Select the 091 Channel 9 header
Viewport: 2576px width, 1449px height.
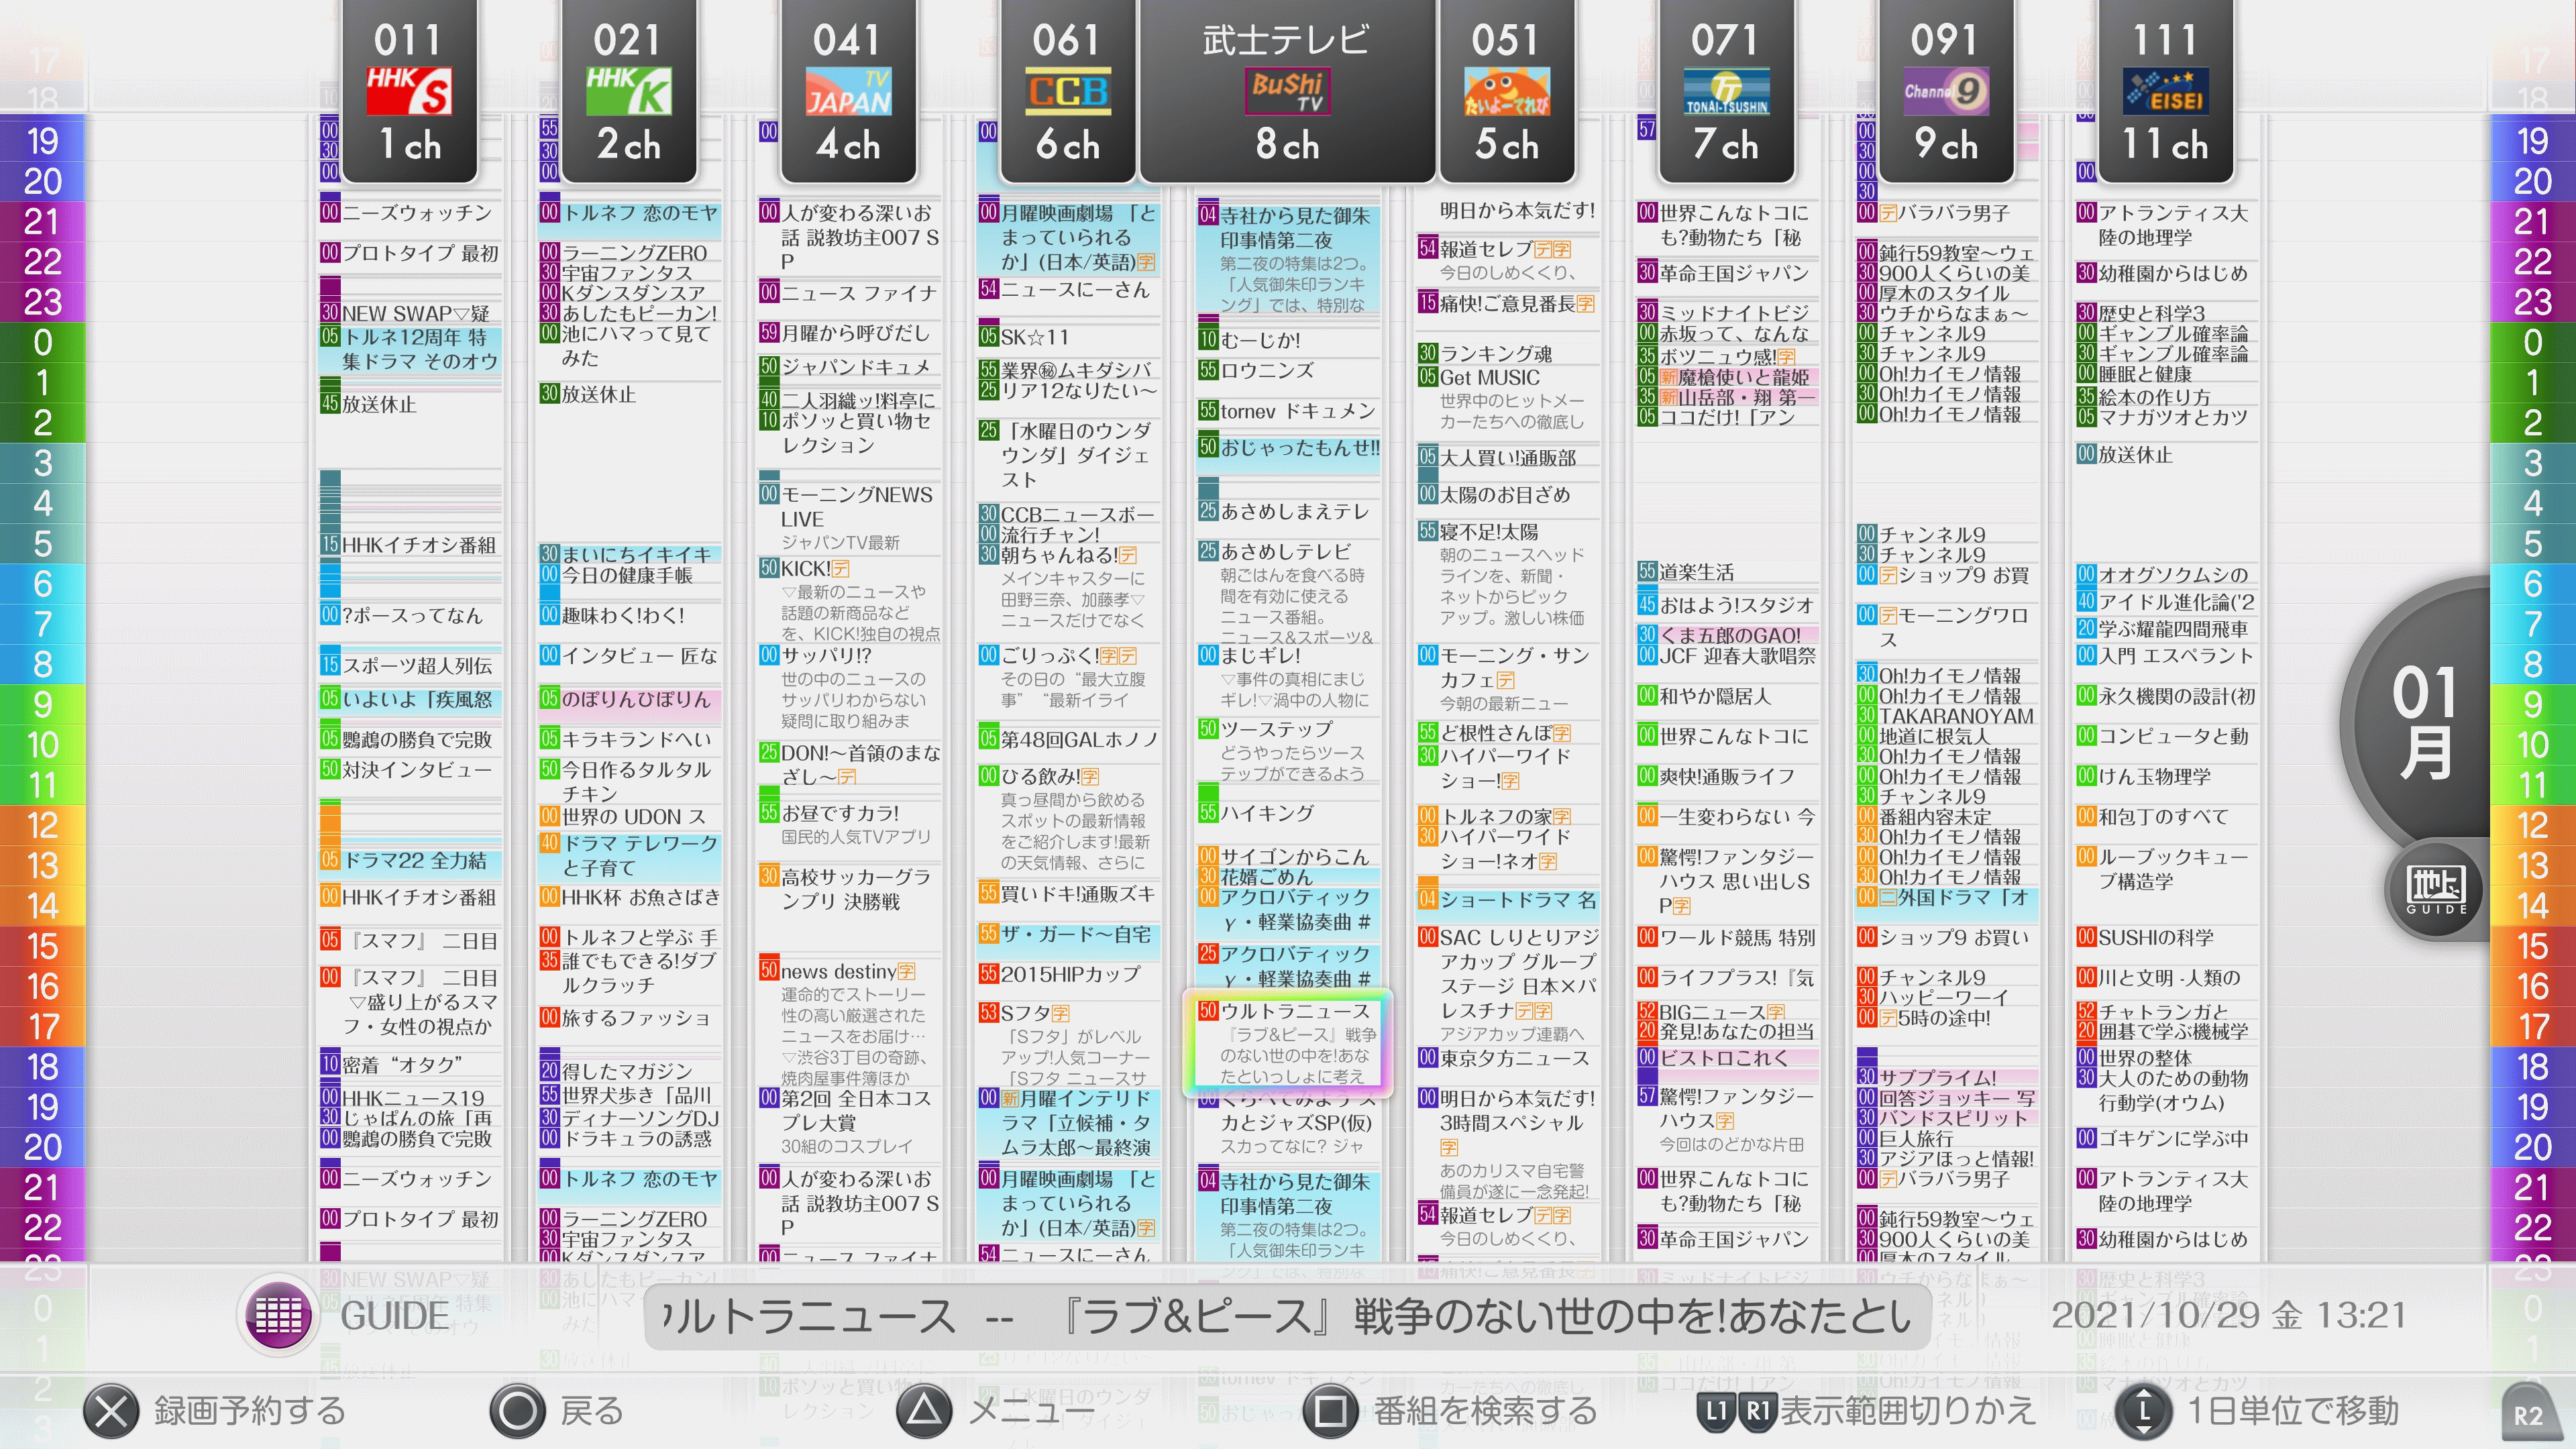(1945, 92)
